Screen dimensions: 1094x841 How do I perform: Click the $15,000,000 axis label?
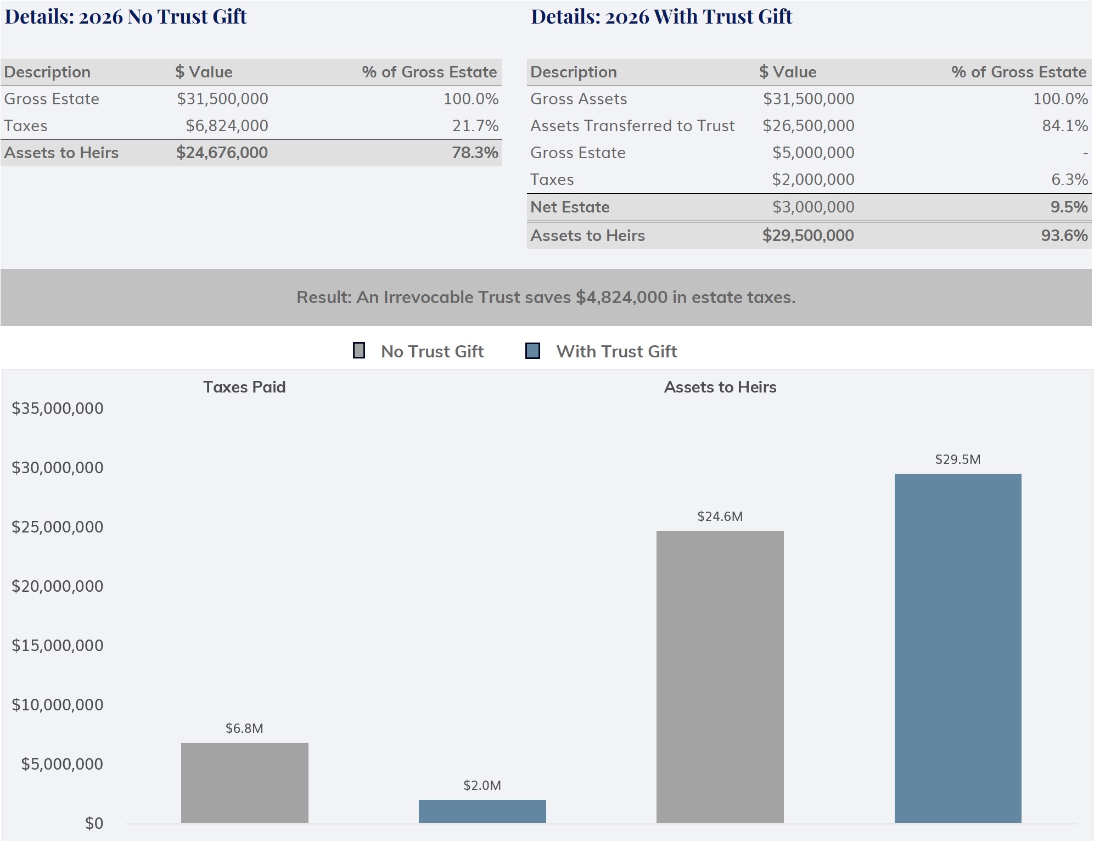pyautogui.click(x=58, y=646)
